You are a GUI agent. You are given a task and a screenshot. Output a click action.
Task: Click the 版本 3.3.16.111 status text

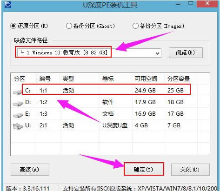pyautogui.click(x=28, y=188)
